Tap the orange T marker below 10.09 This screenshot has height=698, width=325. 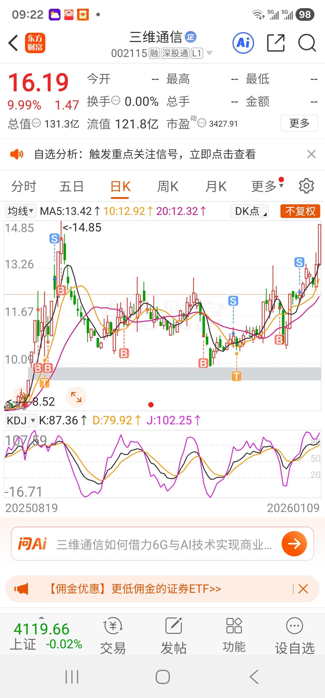tap(45, 383)
